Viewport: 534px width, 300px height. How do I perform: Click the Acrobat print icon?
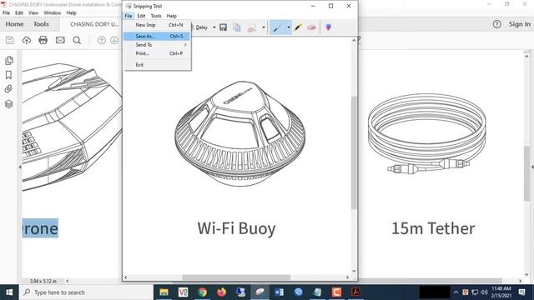point(43,40)
